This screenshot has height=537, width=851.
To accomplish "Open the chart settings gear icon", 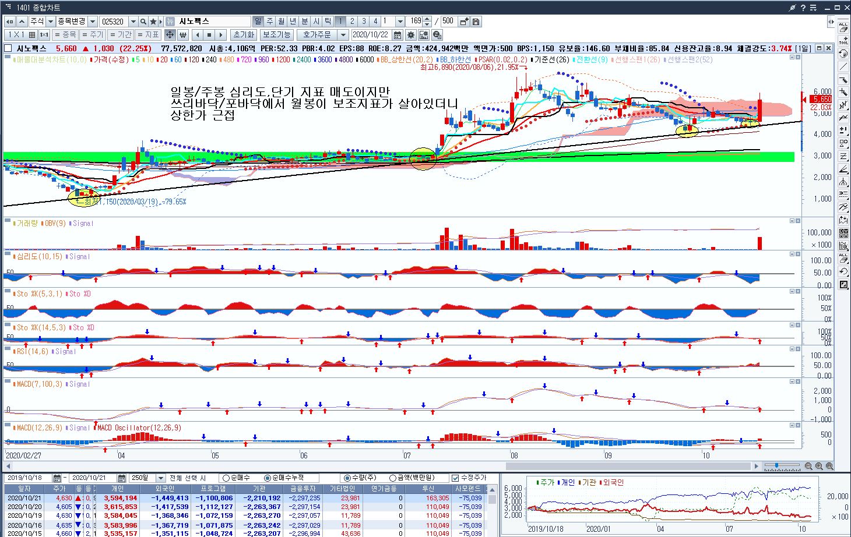I will pyautogui.click(x=411, y=35).
